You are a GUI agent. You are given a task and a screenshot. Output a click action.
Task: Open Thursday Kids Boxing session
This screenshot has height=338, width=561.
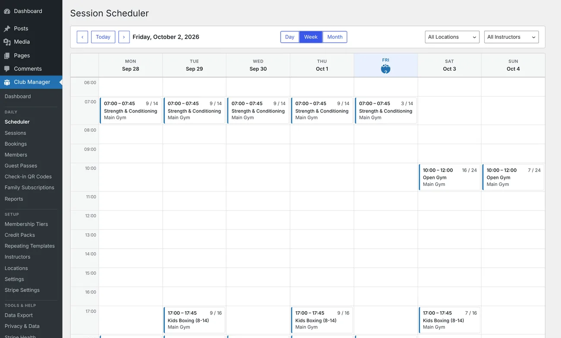point(322,320)
